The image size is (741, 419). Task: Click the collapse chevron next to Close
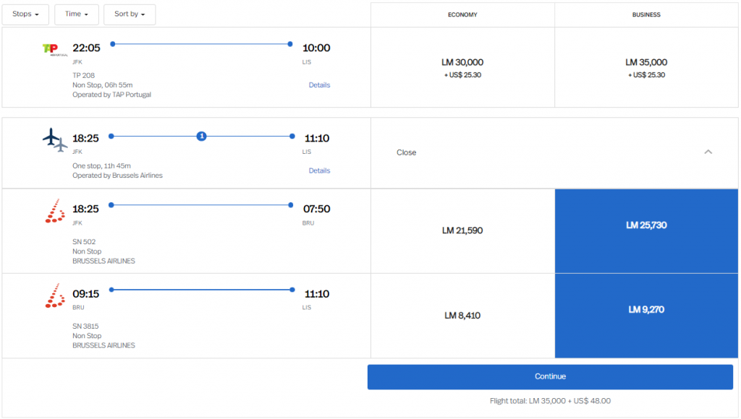[708, 152]
